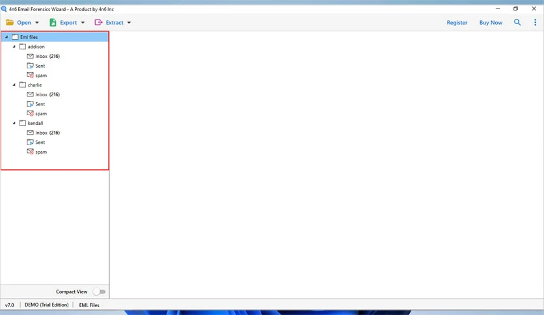Select spam label under charlie

point(41,114)
